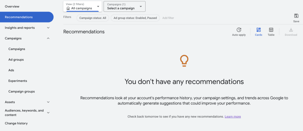
Task: Open Auto-apply settings icon
Action: click(x=239, y=30)
